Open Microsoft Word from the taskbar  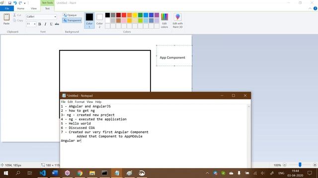[55, 173]
